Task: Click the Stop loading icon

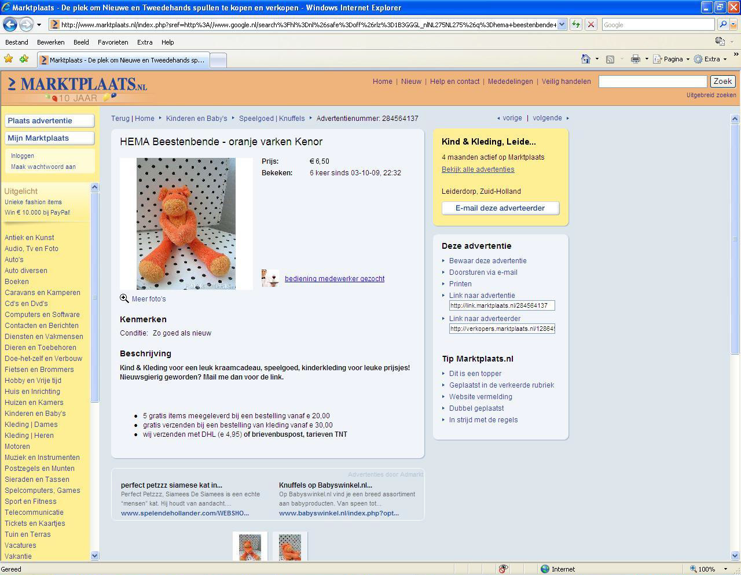Action: (590, 24)
